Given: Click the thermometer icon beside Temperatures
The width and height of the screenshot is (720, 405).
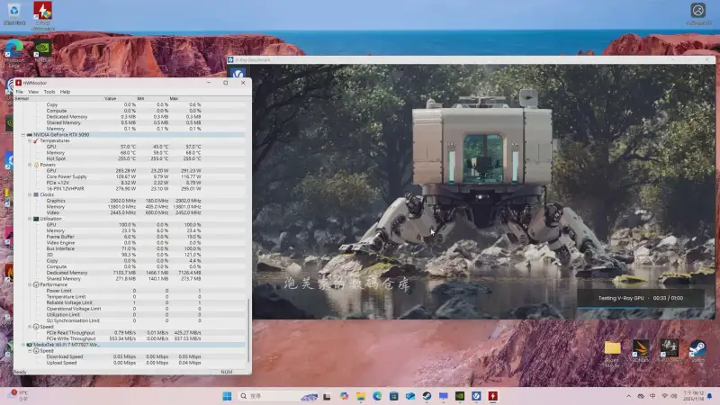Looking at the screenshot, I should tap(36, 141).
